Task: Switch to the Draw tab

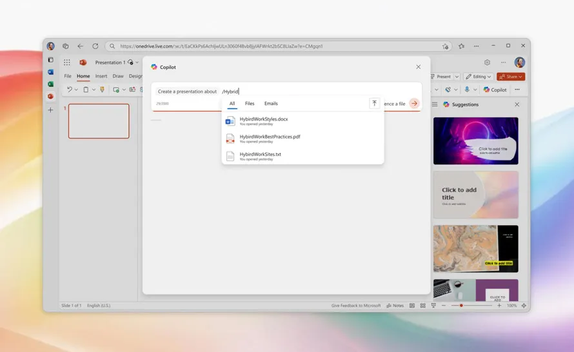Action: (118, 76)
